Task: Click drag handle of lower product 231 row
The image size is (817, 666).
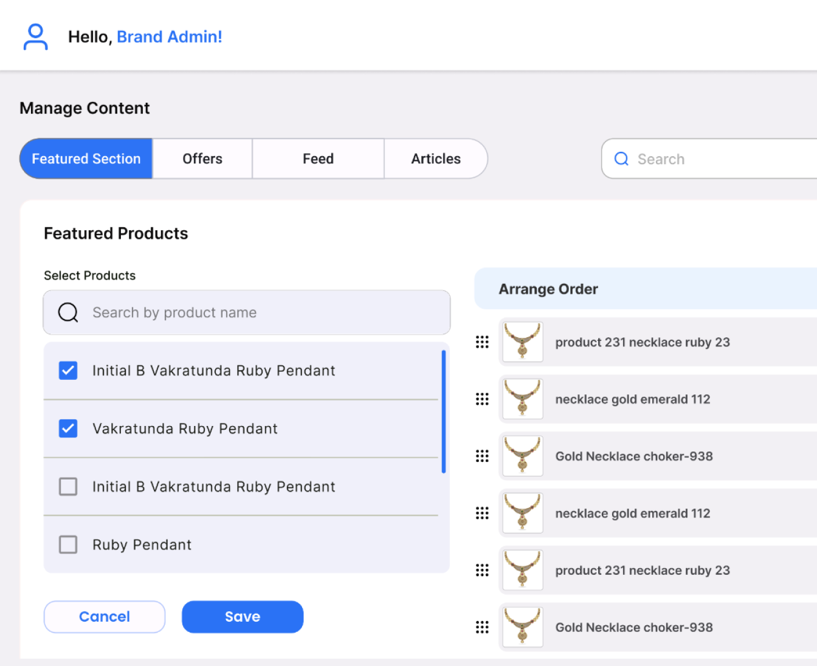Action: click(482, 571)
